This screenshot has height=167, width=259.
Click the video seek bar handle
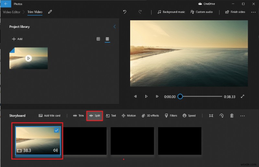click(x=180, y=96)
